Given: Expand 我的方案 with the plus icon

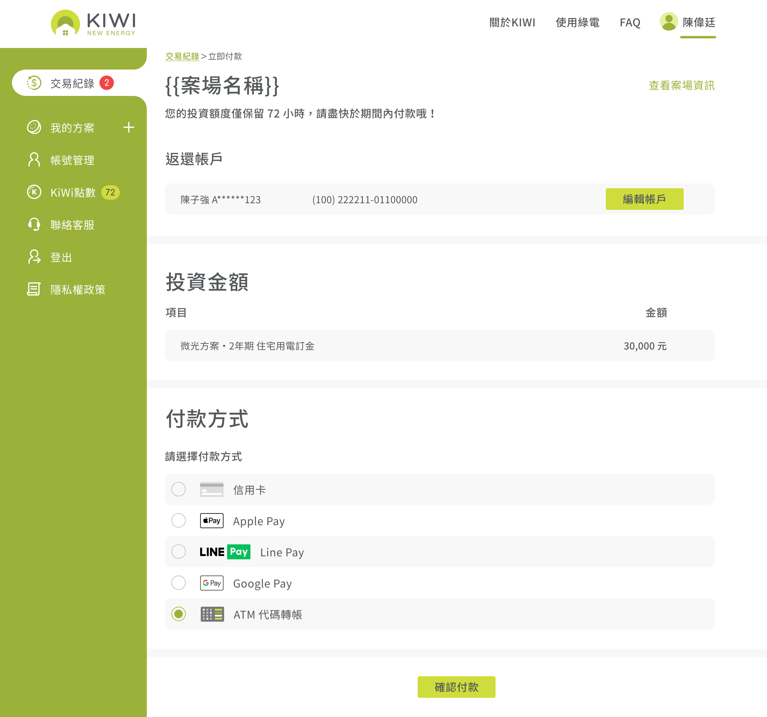Looking at the screenshot, I should pyautogui.click(x=129, y=127).
